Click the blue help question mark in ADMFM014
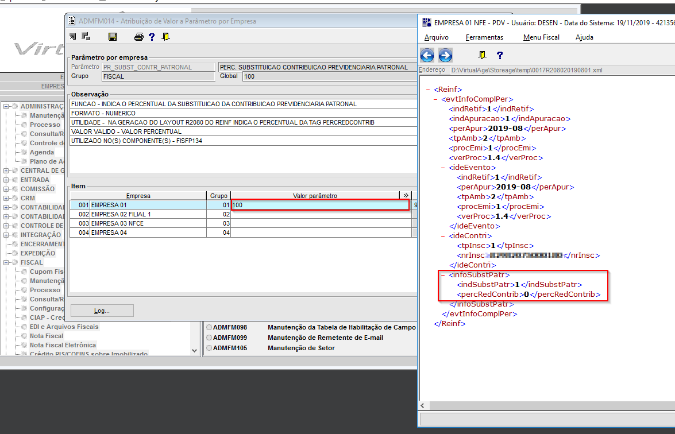 tap(152, 37)
